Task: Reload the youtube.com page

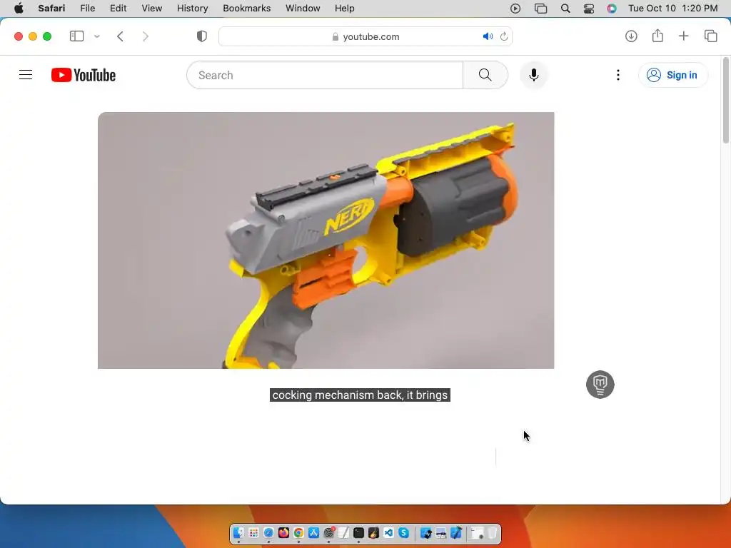Action: pos(504,36)
